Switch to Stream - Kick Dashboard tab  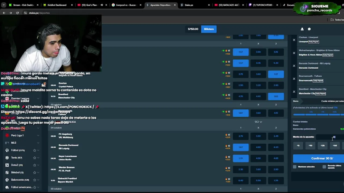(24, 5)
